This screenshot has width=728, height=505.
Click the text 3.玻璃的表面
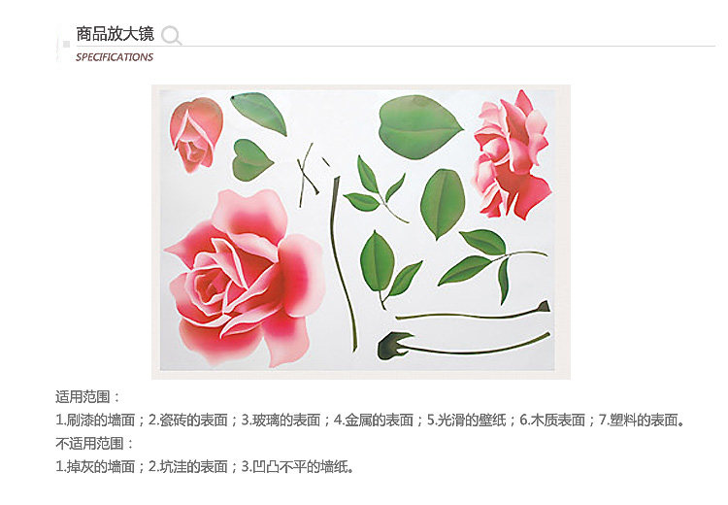pos(281,420)
